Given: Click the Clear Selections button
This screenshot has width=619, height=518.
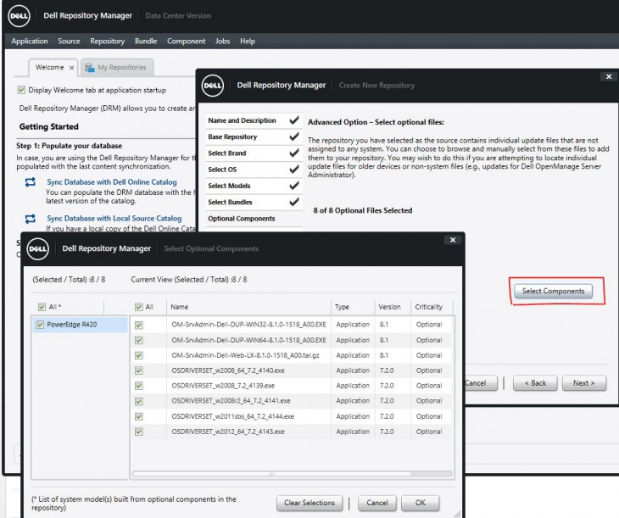Looking at the screenshot, I should click(309, 503).
